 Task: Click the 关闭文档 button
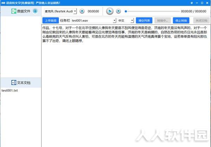click(x=201, y=21)
